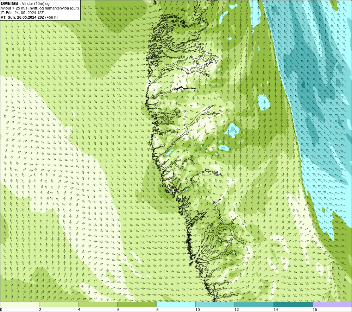Click the scale label '2'

click(40, 310)
